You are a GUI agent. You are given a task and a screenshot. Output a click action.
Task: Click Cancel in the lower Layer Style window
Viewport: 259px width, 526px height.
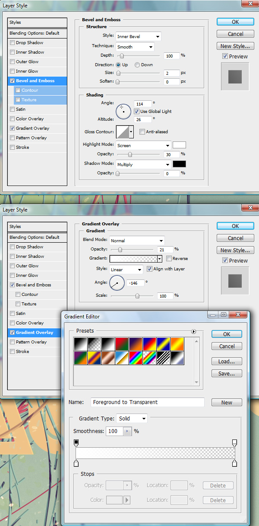point(235,238)
